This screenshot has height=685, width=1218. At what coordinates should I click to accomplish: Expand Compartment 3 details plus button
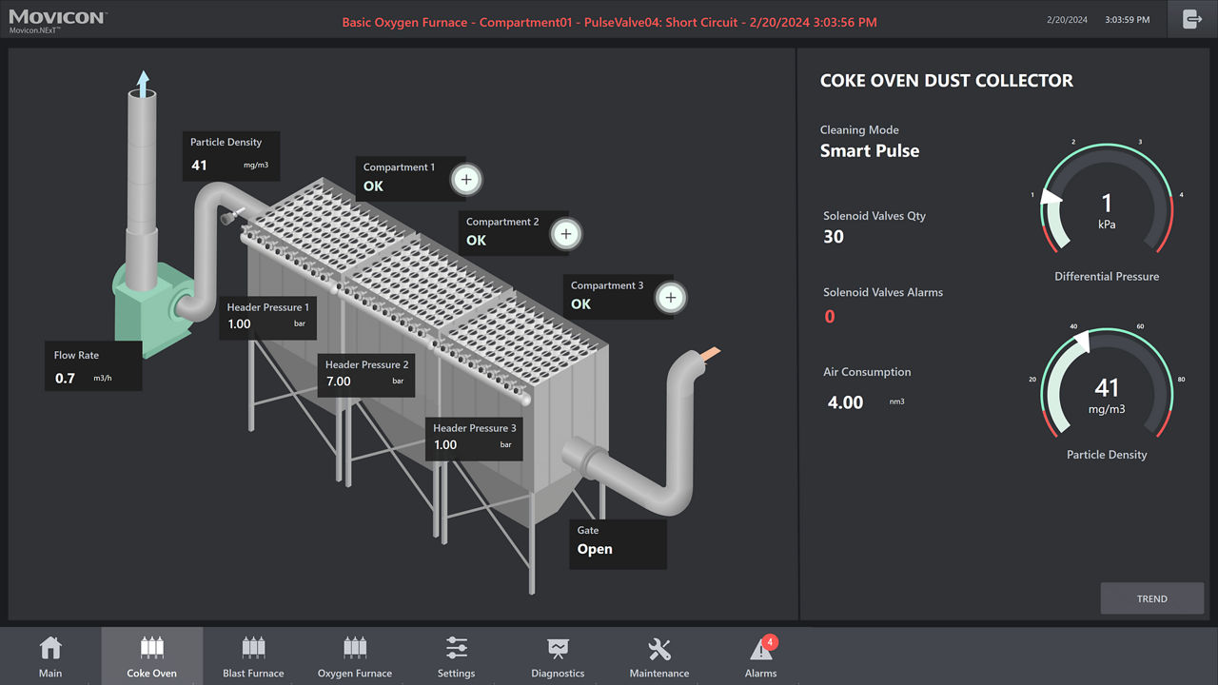point(671,298)
